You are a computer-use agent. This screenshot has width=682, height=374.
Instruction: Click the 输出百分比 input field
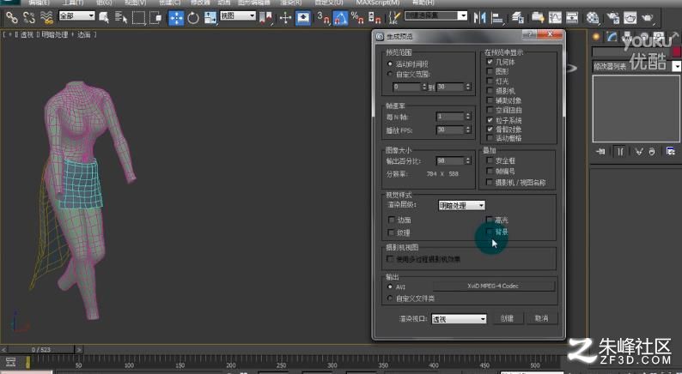coord(451,160)
